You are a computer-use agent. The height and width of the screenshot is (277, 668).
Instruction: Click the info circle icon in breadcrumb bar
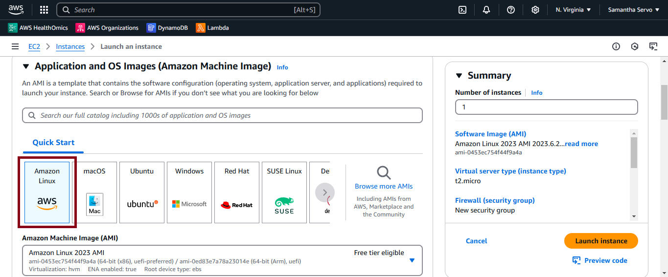pos(616,46)
